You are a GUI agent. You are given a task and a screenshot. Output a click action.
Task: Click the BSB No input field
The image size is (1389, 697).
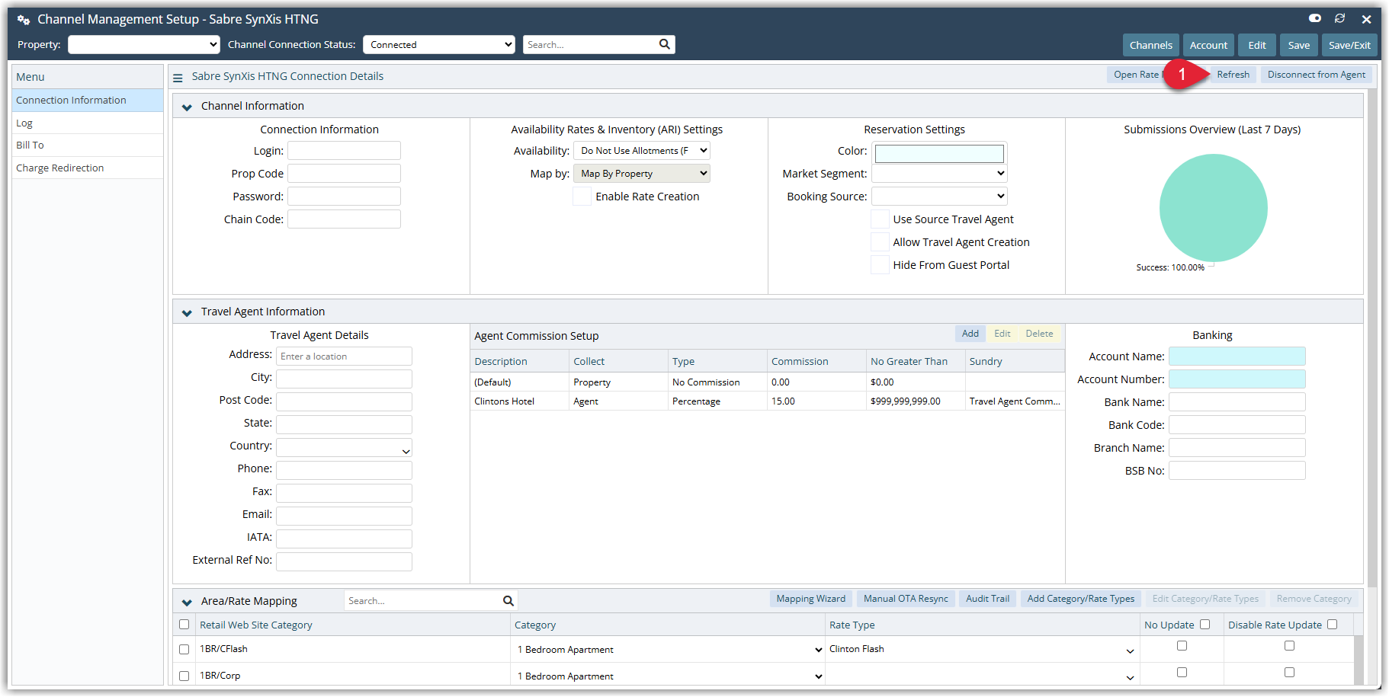point(1237,471)
